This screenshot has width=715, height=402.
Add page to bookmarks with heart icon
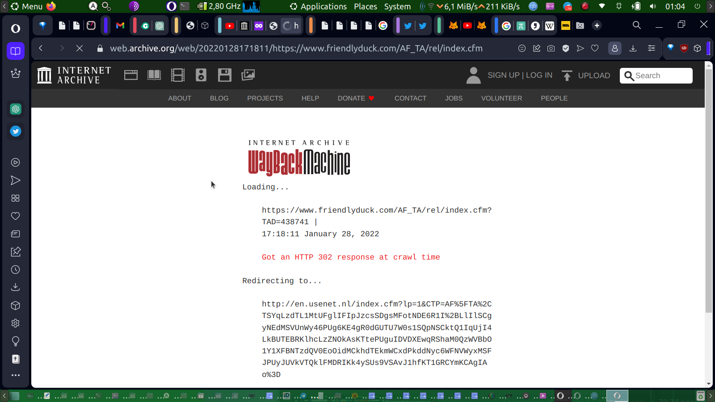595,48
